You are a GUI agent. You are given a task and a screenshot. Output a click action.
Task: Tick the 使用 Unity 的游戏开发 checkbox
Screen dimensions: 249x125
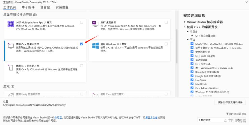pyautogui.click(x=82, y=94)
